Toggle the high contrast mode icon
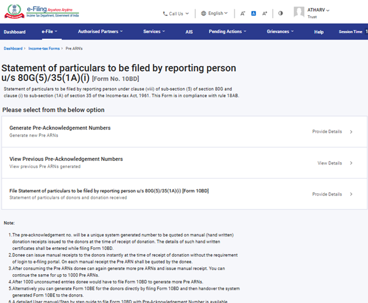 280,13
